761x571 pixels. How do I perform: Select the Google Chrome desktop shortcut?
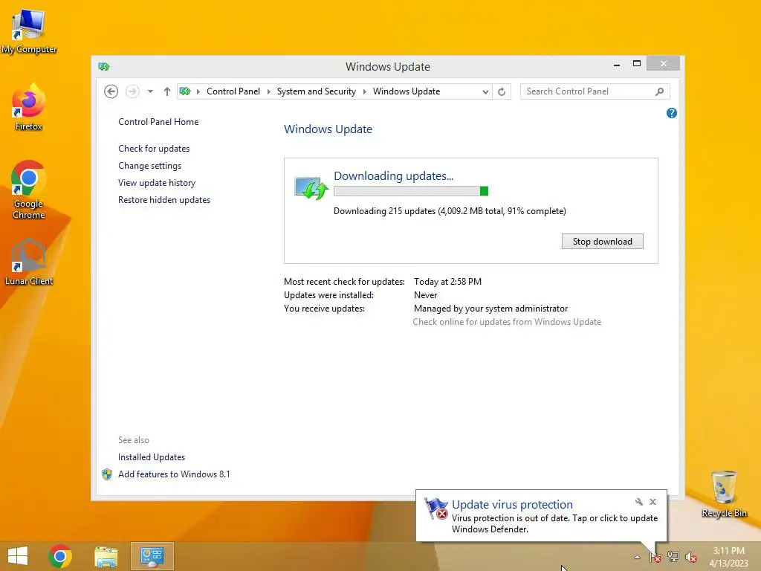tap(29, 190)
